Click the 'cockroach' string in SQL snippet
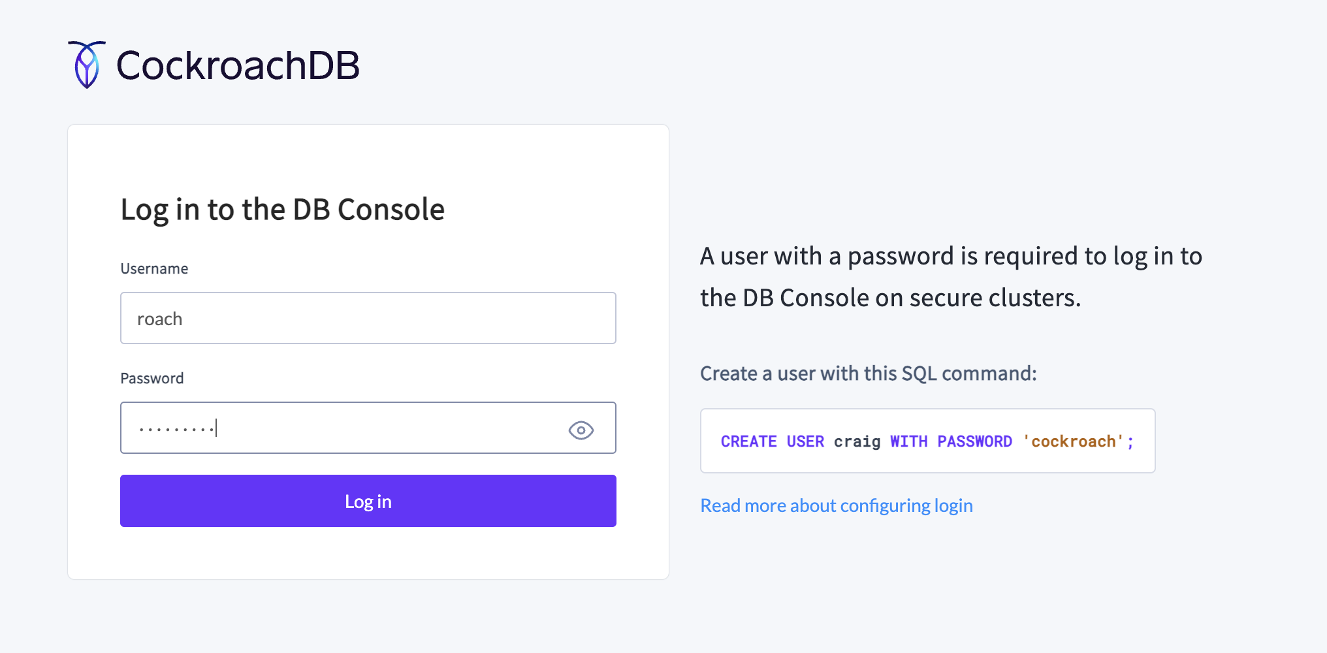The image size is (1327, 653). (x=1073, y=441)
